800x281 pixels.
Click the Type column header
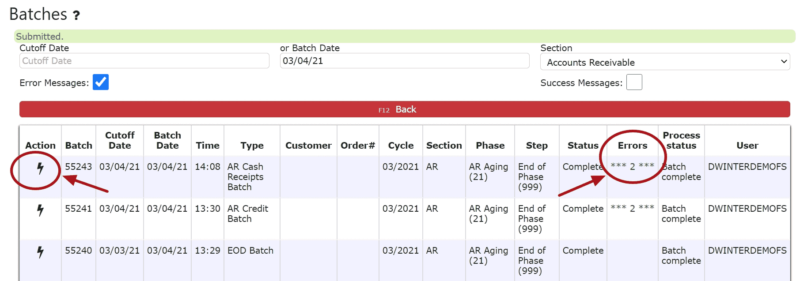click(x=252, y=146)
